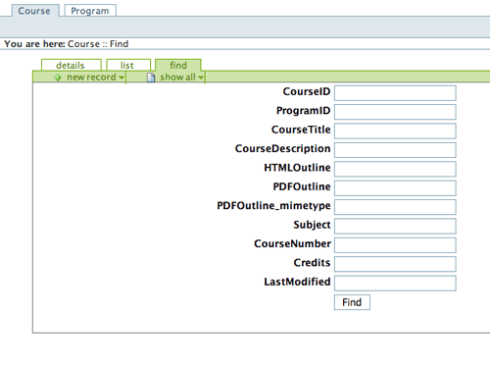Click the Find button
The height and width of the screenshot is (368, 490).
(352, 302)
